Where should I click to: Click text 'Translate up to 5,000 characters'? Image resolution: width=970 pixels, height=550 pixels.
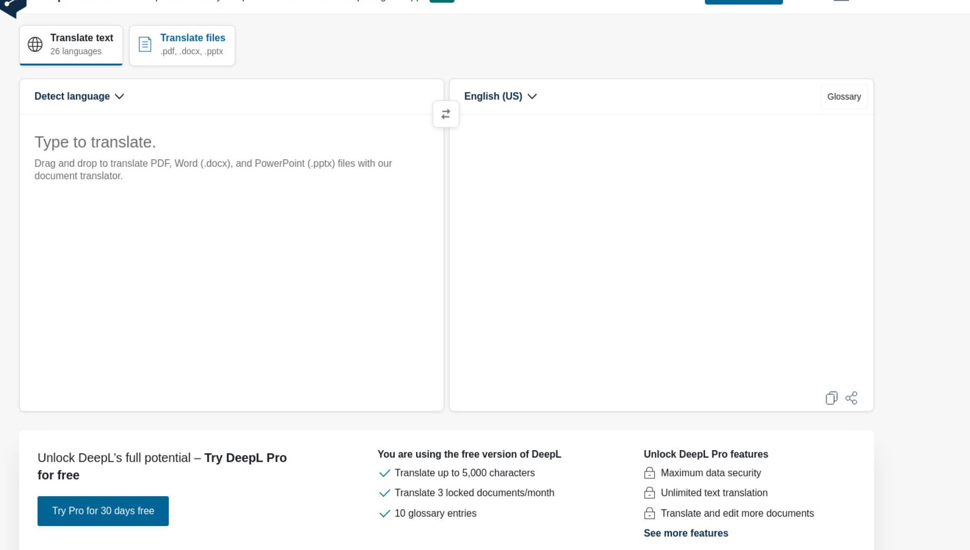click(x=465, y=473)
